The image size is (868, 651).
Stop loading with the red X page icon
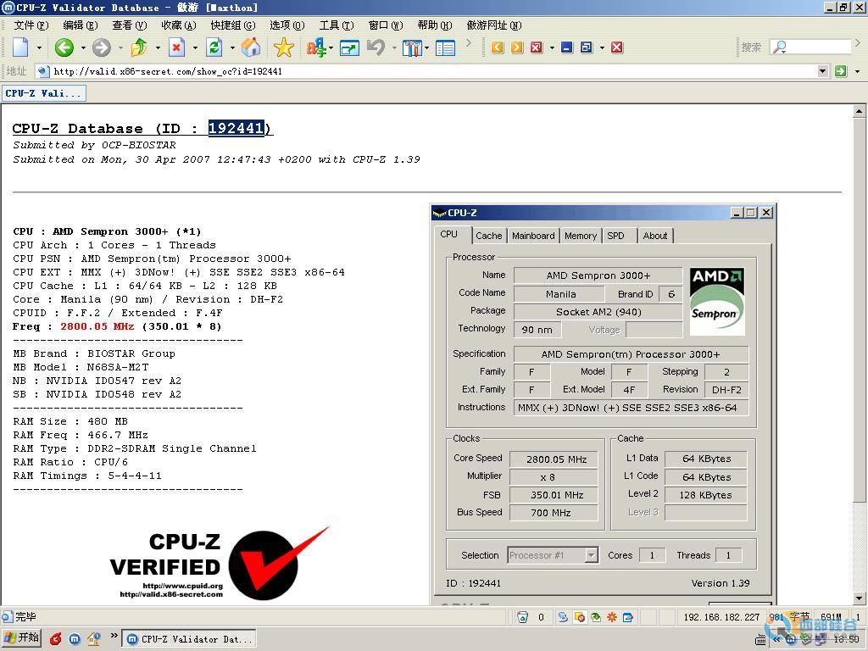[176, 47]
